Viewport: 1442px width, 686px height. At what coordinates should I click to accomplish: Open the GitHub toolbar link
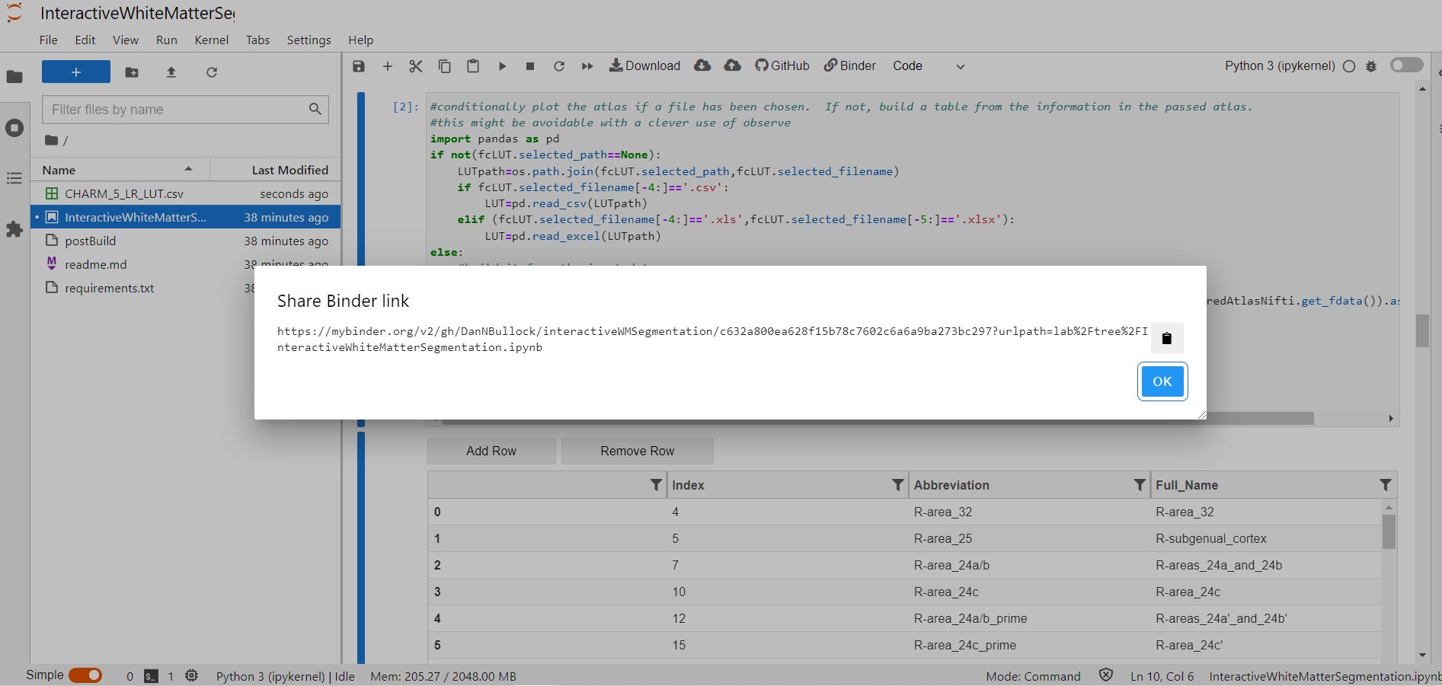(x=782, y=65)
